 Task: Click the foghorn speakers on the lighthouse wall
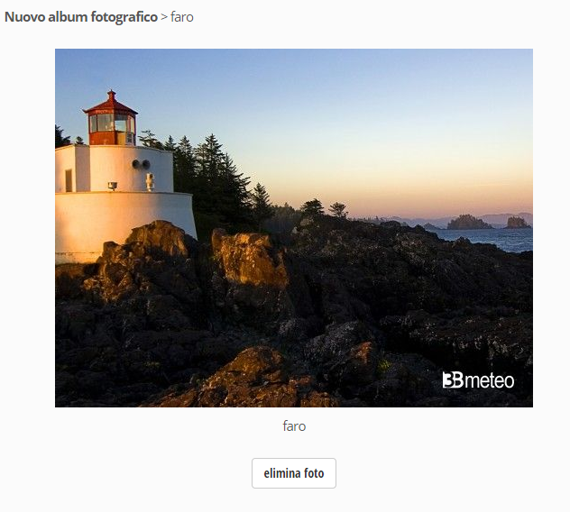140,164
